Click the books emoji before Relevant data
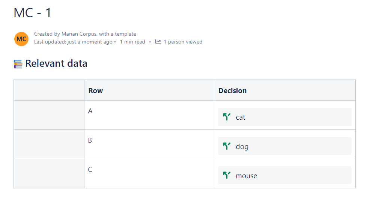The image size is (382, 203). coord(18,64)
